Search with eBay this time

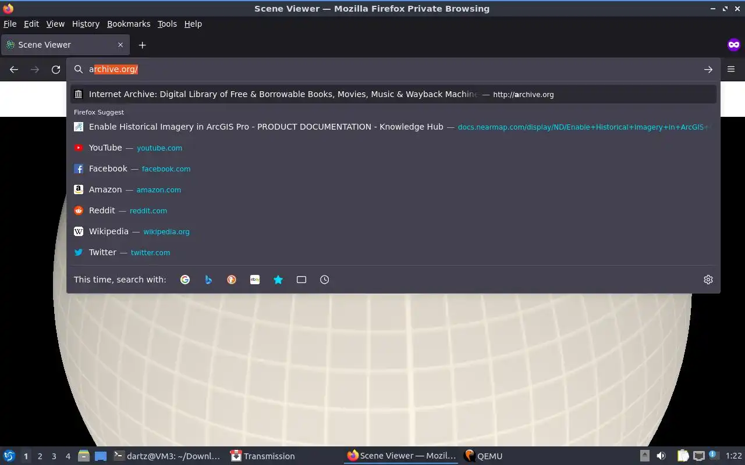[255, 280]
